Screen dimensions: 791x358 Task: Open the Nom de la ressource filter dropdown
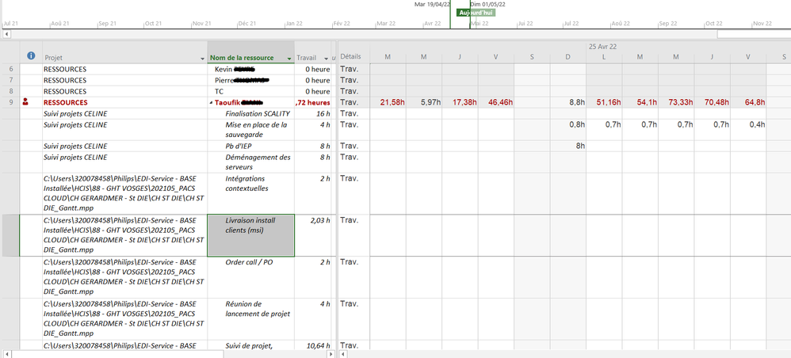289,59
